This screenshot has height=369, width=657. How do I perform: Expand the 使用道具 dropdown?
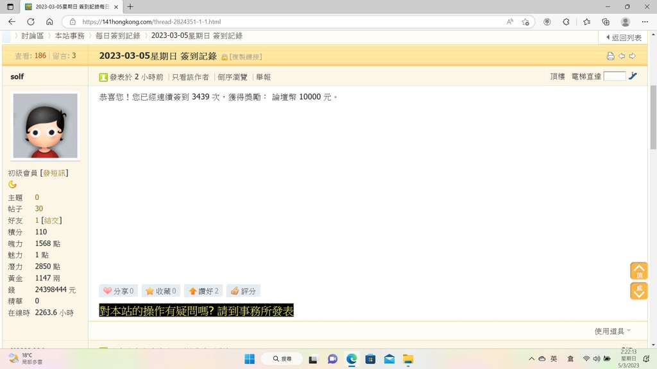tap(612, 331)
